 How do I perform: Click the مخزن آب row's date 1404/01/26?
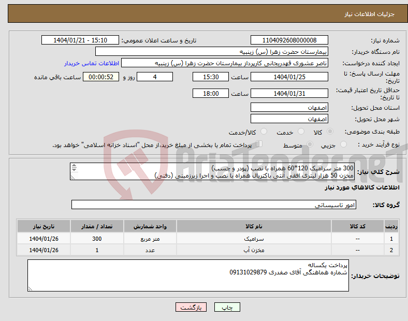(x=43, y=250)
